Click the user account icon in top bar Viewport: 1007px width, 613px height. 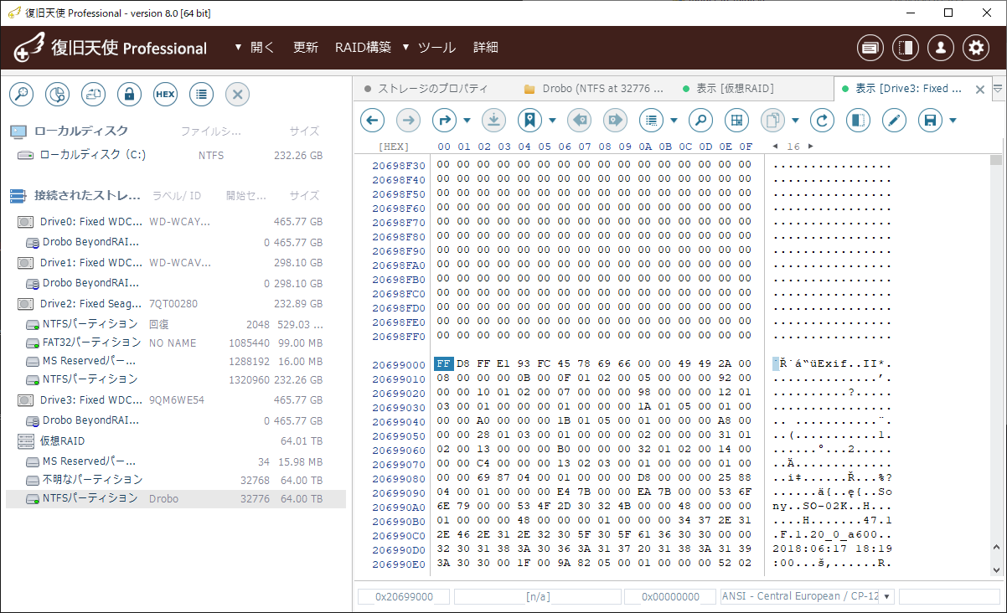tap(941, 48)
